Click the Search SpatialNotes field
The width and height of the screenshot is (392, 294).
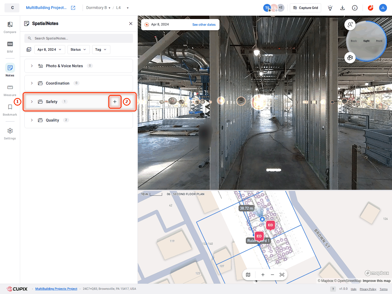click(x=79, y=38)
